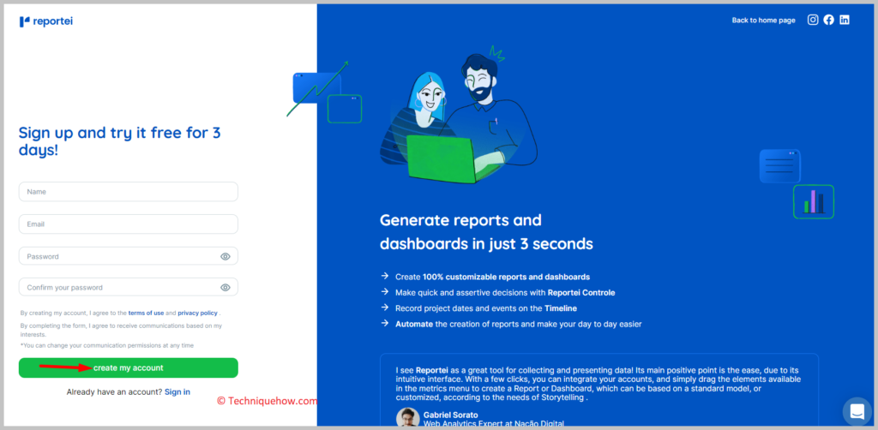Open the LinkedIn social icon

pos(845,20)
